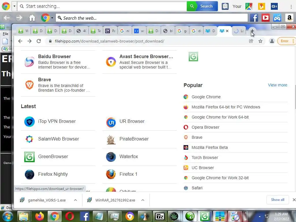The height and width of the screenshot is (222, 296).
Task: Open the Facebook shortcut icon in toolbar
Action: click(x=254, y=18)
